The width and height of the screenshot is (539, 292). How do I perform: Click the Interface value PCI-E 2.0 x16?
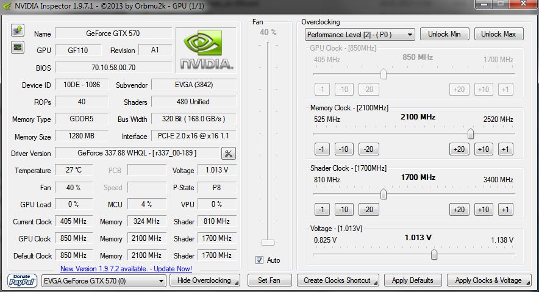pos(193,136)
